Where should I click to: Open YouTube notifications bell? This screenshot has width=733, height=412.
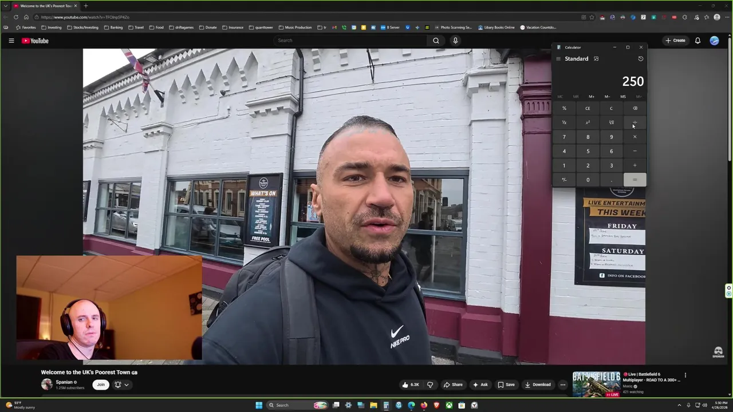click(x=697, y=41)
